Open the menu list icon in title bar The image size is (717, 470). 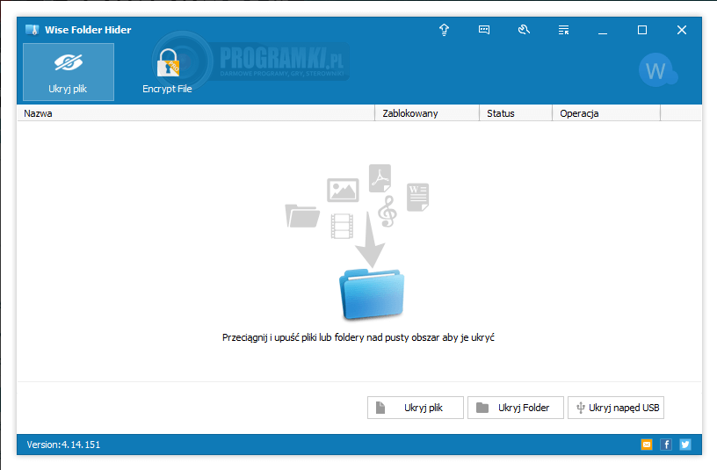(x=563, y=30)
